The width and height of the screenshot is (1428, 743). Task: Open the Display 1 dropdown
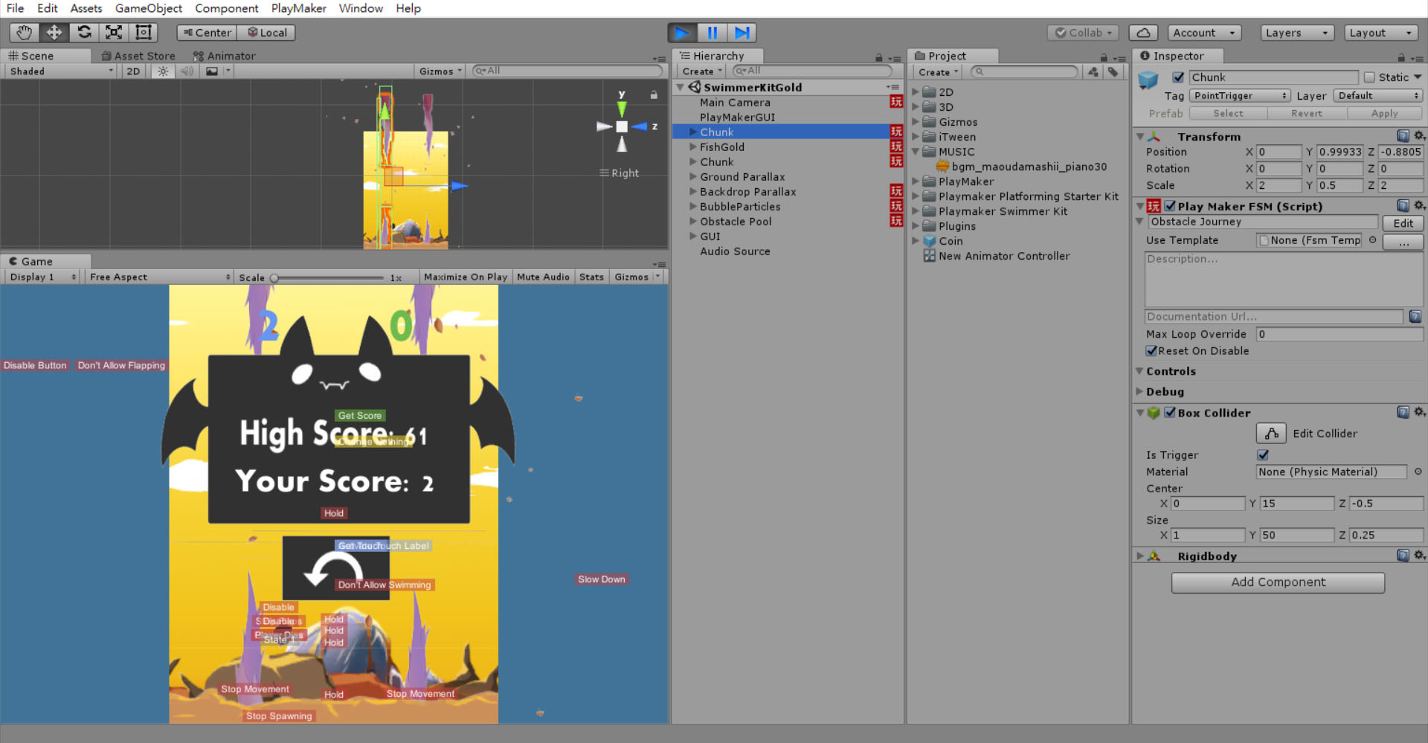pos(43,277)
